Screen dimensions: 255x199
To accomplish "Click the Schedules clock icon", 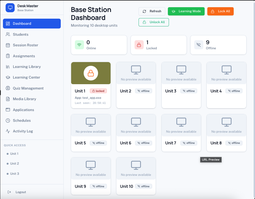I will pyautogui.click(x=8, y=120).
